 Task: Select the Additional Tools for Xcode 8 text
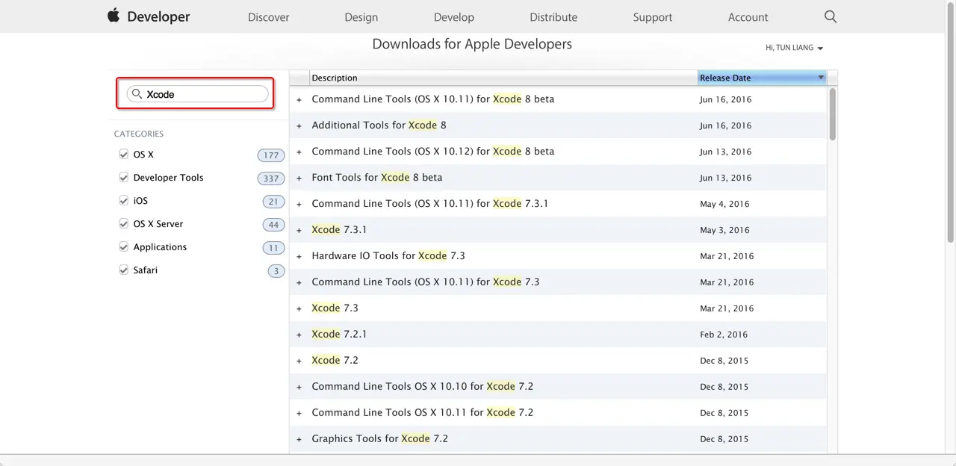(379, 125)
